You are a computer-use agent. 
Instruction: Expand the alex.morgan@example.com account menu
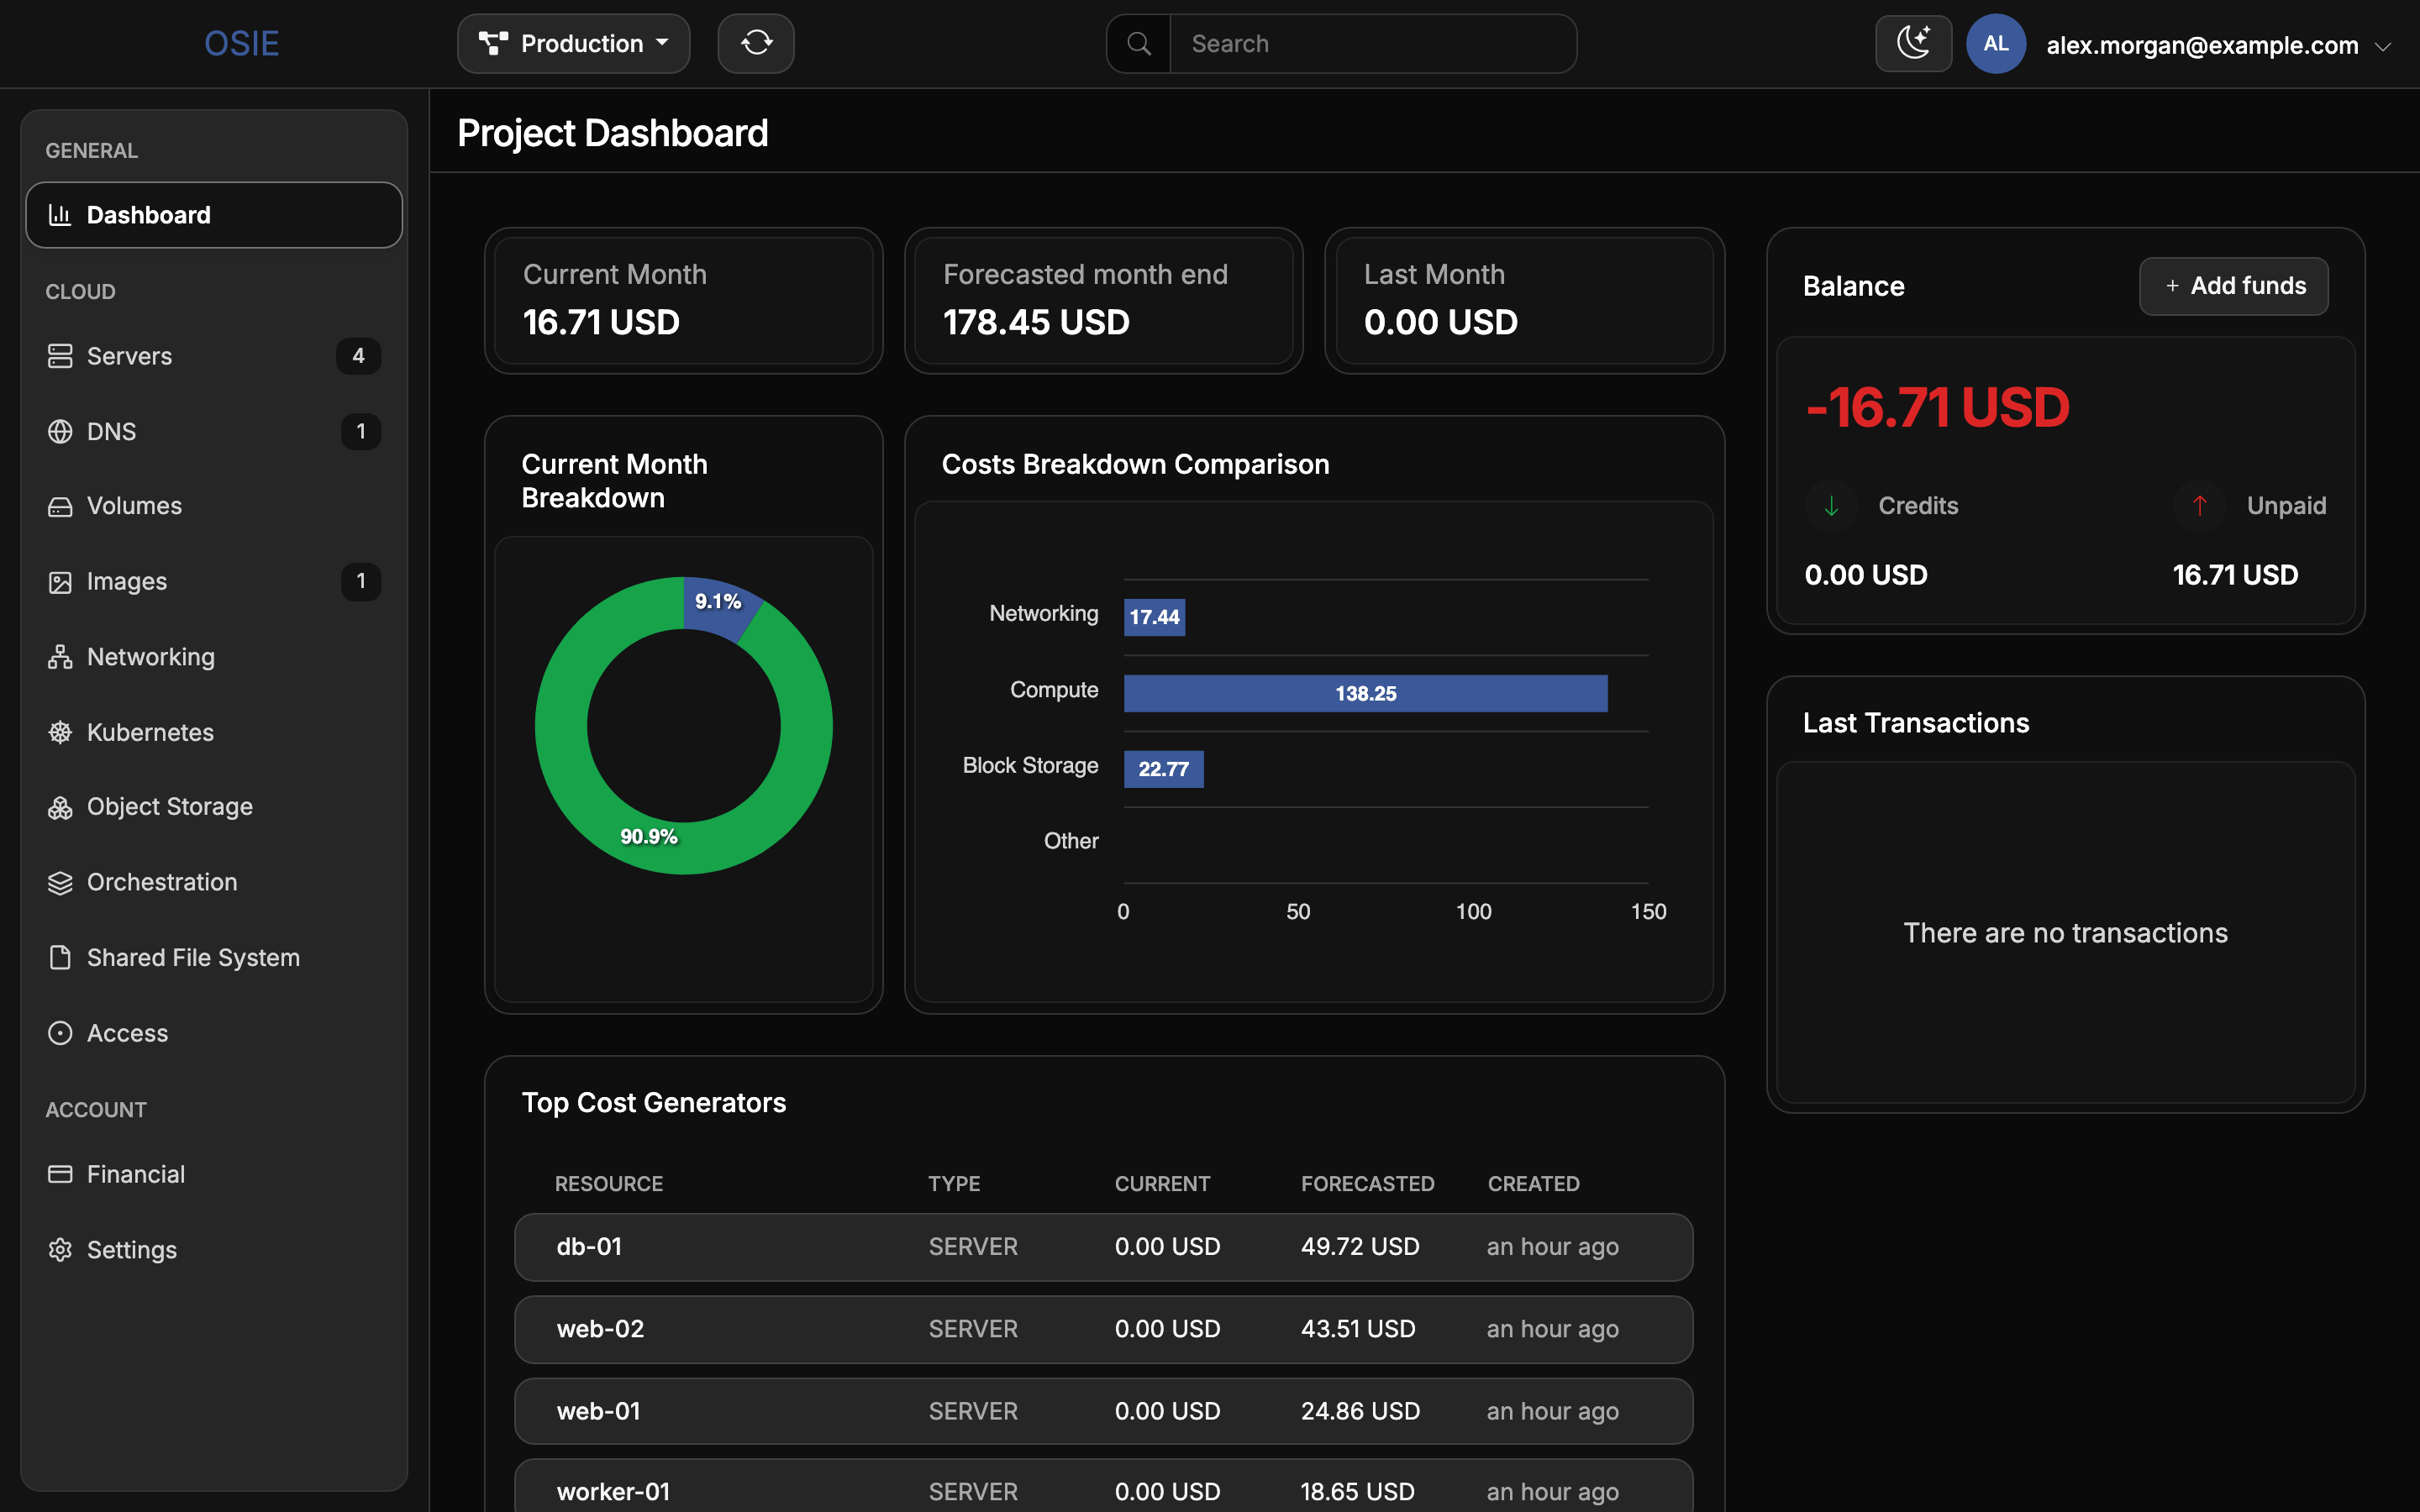point(2218,45)
